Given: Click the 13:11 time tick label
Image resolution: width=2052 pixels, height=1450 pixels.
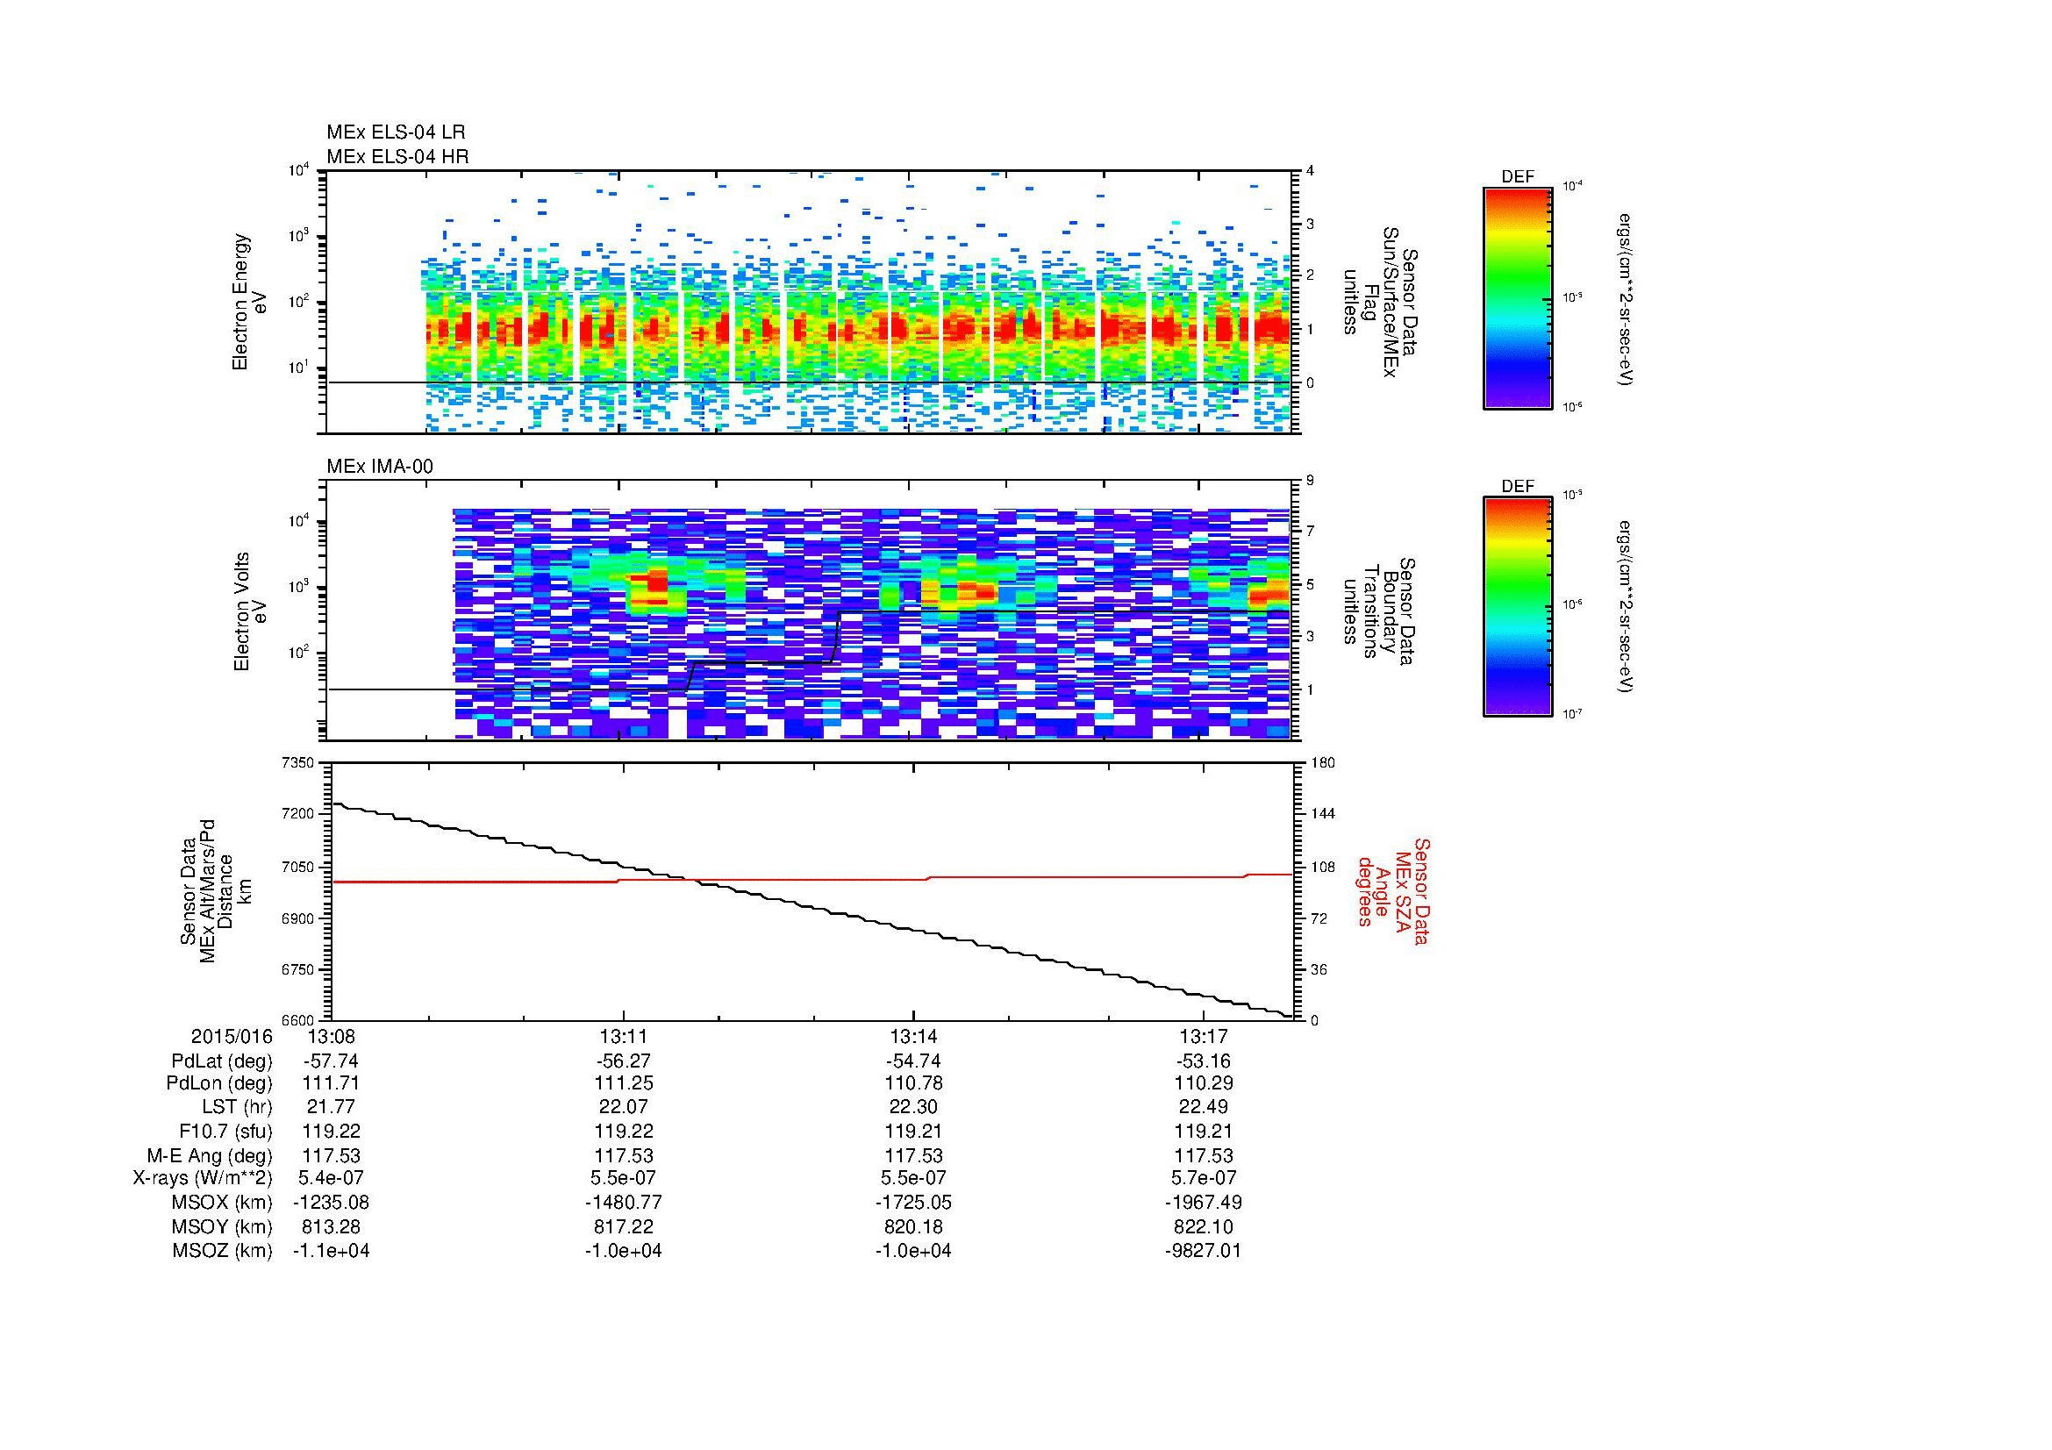Looking at the screenshot, I should coord(623,1037).
